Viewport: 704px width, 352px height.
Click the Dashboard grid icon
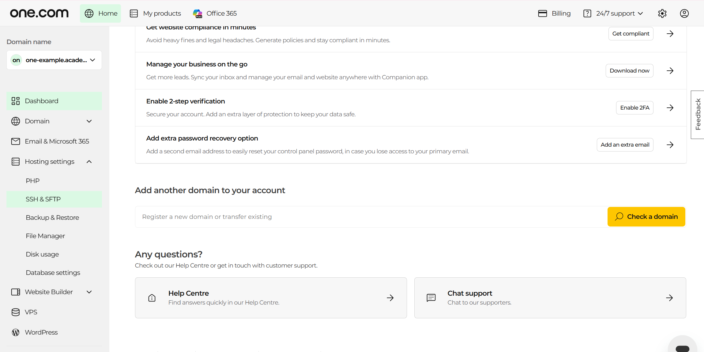[16, 101]
